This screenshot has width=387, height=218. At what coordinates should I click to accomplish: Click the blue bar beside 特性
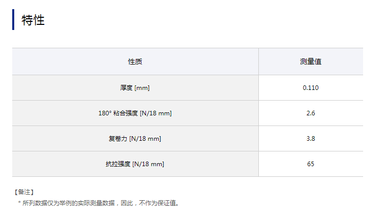click(x=13, y=20)
